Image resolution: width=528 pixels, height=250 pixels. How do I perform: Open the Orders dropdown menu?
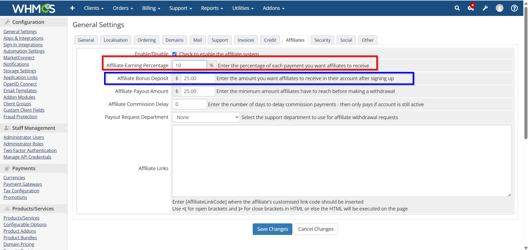tap(123, 8)
